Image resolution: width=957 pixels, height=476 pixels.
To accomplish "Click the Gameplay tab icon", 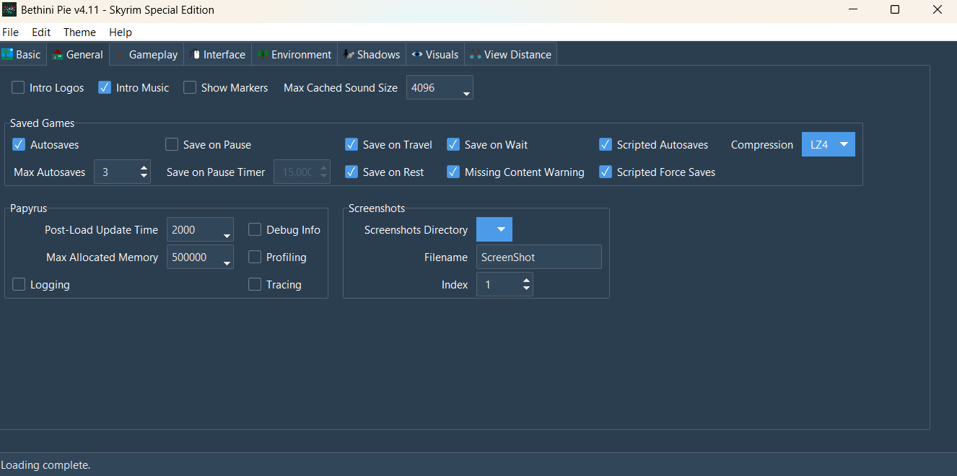I will point(121,54).
